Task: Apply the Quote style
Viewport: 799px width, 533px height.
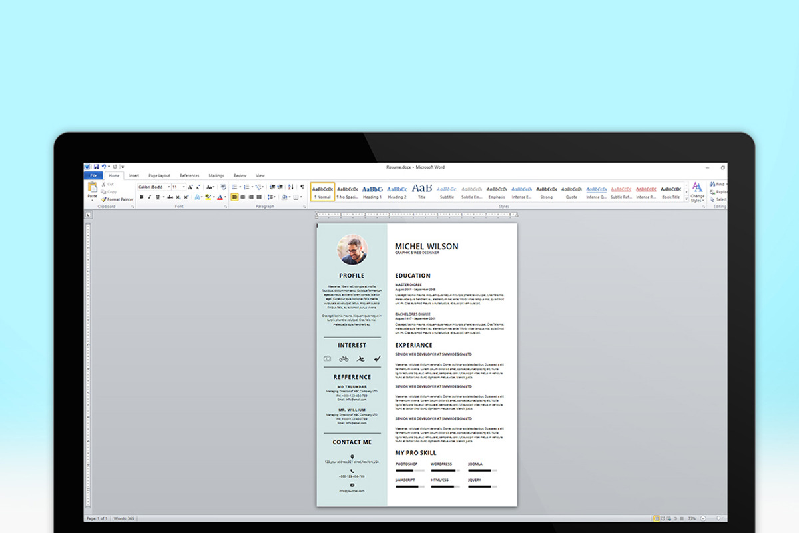Action: (x=571, y=192)
